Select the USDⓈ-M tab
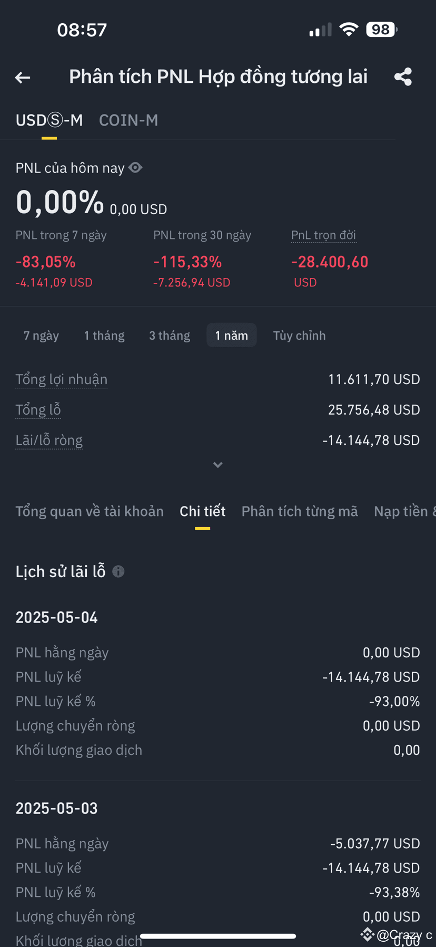 click(49, 120)
